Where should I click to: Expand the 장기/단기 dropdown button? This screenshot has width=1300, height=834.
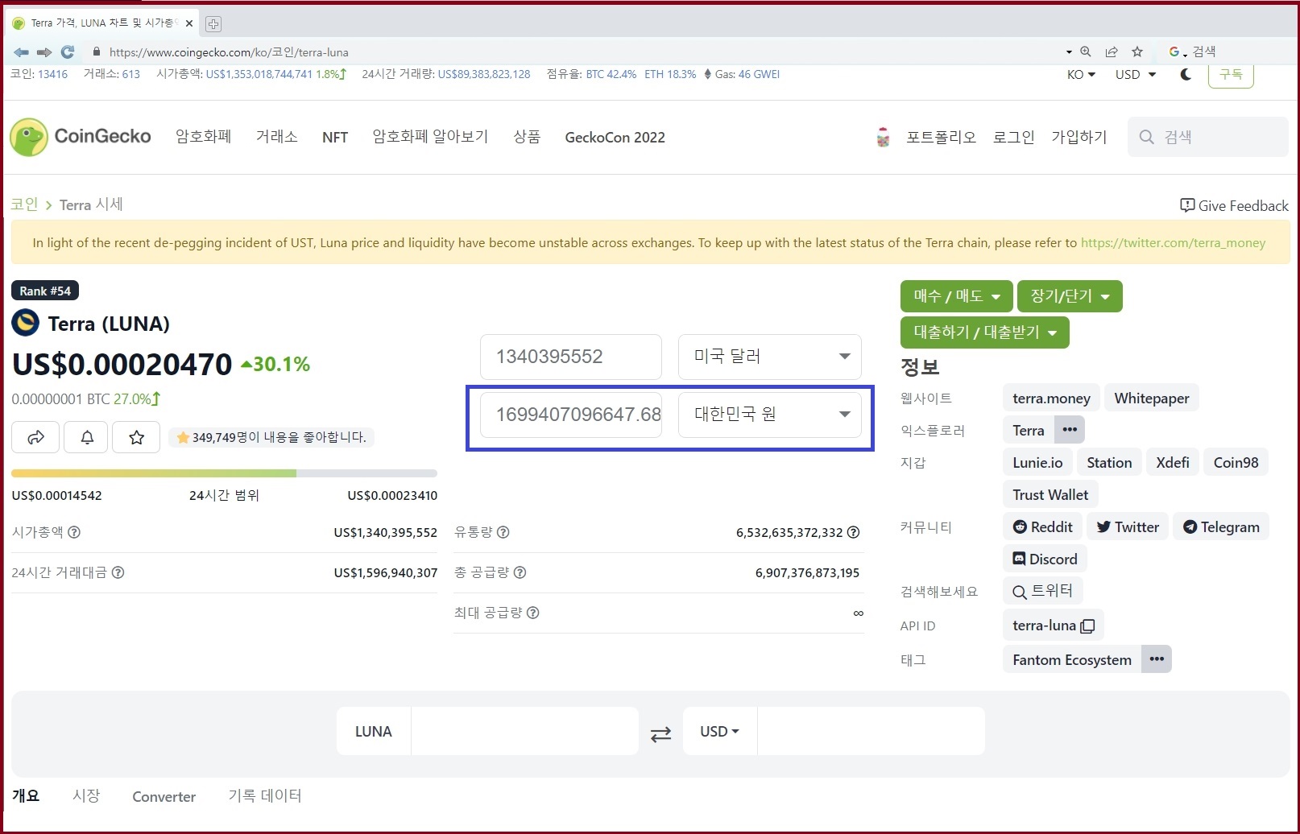(1070, 296)
